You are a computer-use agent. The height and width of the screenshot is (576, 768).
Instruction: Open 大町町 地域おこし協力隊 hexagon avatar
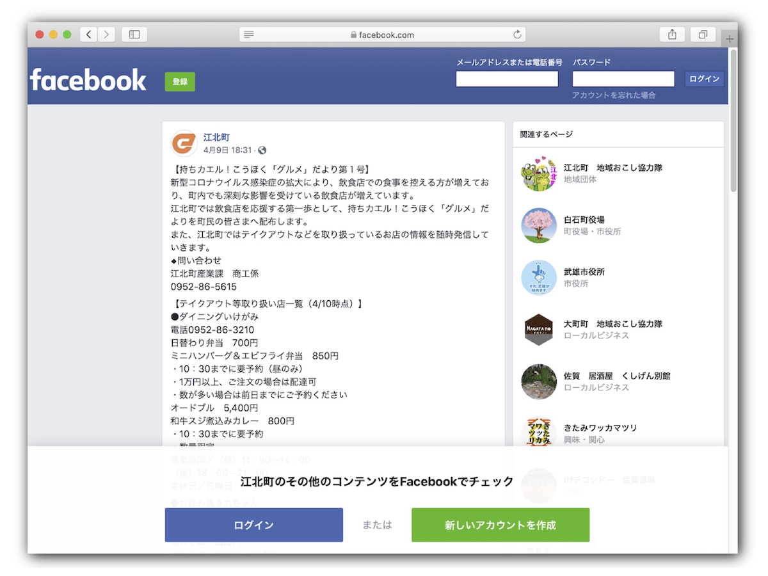(539, 330)
